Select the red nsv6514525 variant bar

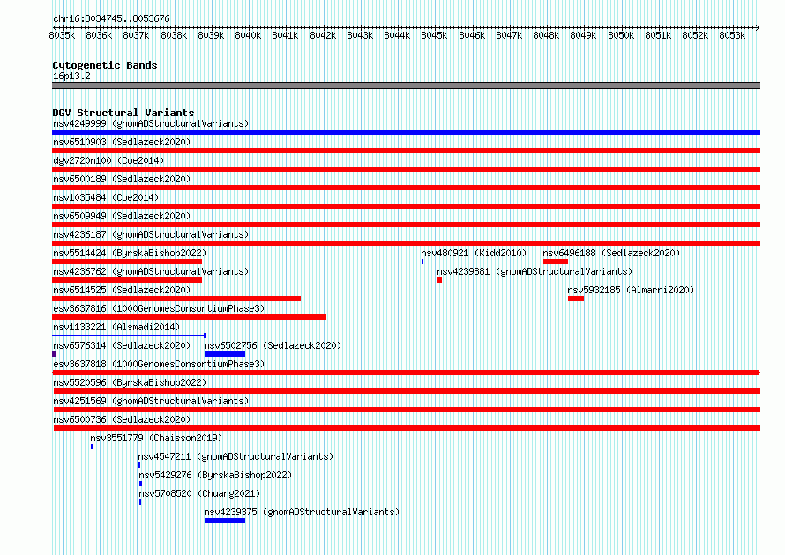[x=176, y=299]
